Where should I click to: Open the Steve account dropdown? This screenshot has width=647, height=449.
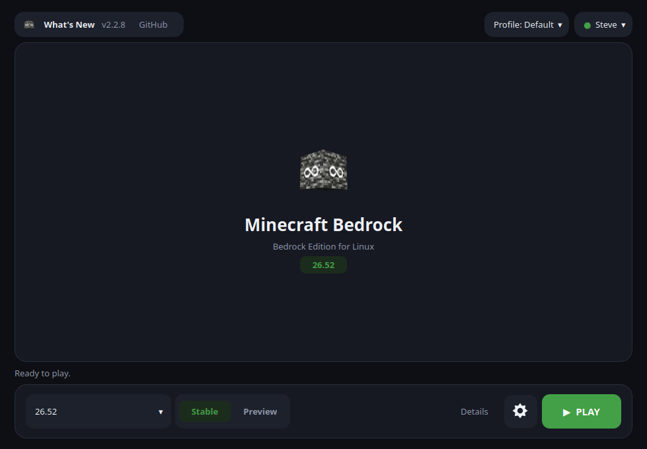coord(603,24)
